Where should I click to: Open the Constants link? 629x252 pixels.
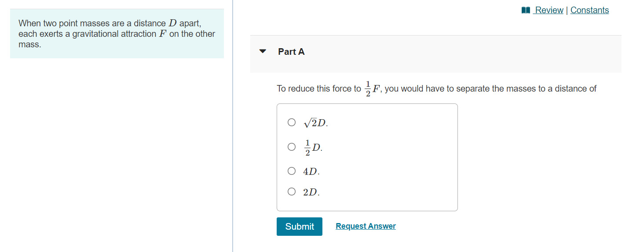point(589,10)
